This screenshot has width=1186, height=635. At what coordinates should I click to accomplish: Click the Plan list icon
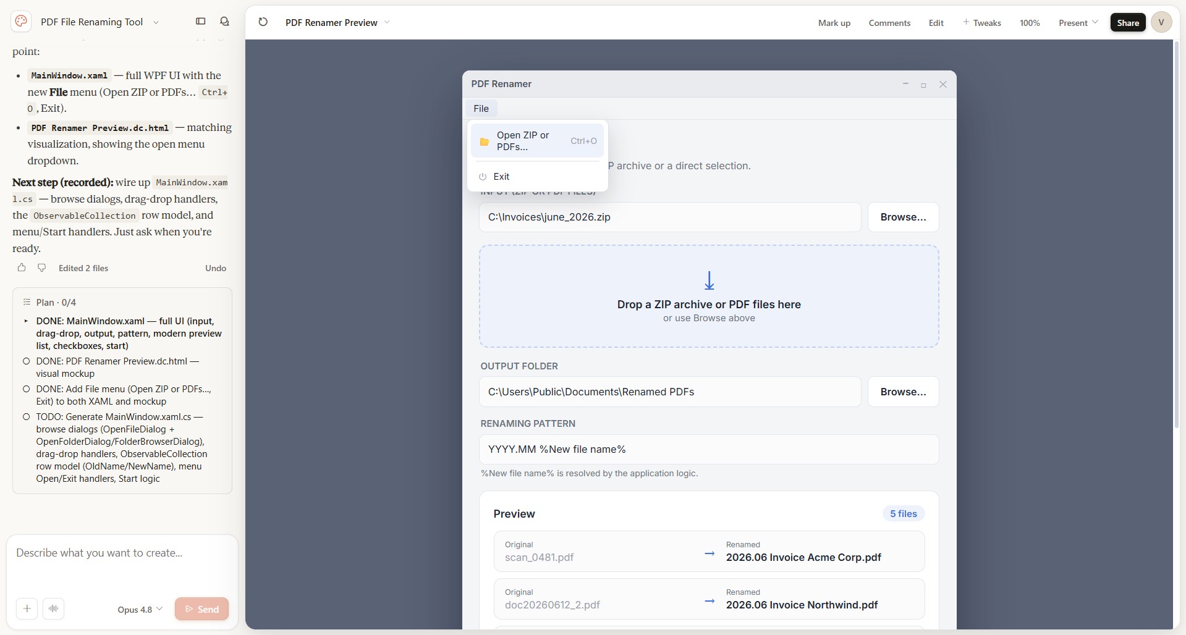coord(27,302)
